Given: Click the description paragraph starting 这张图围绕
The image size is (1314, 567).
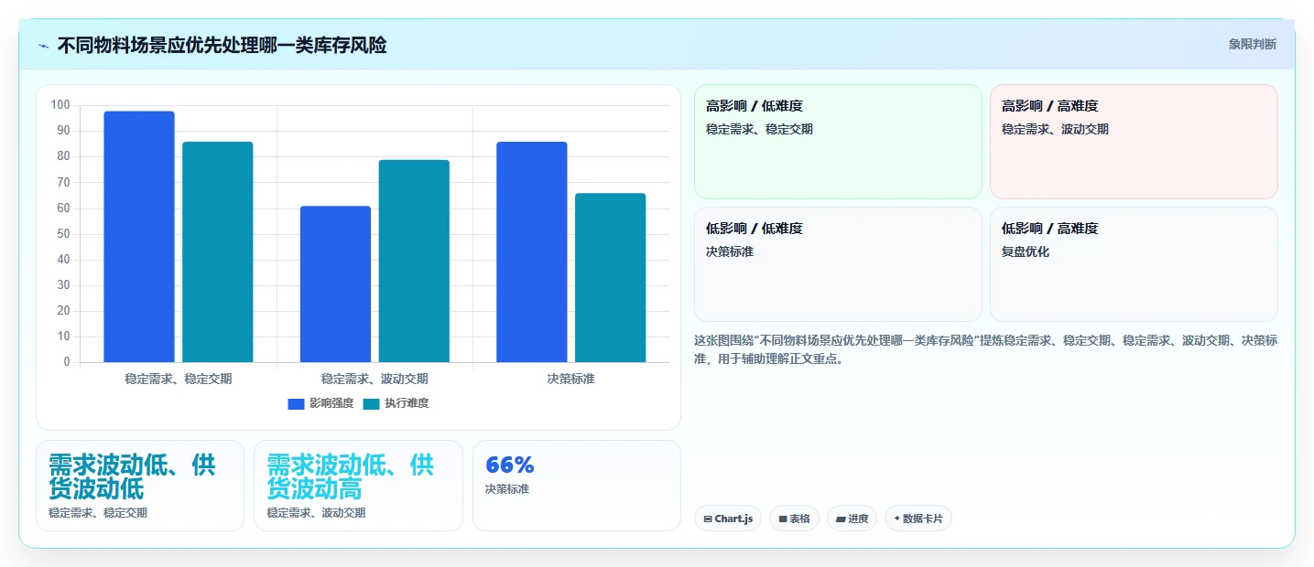Looking at the screenshot, I should click(985, 349).
